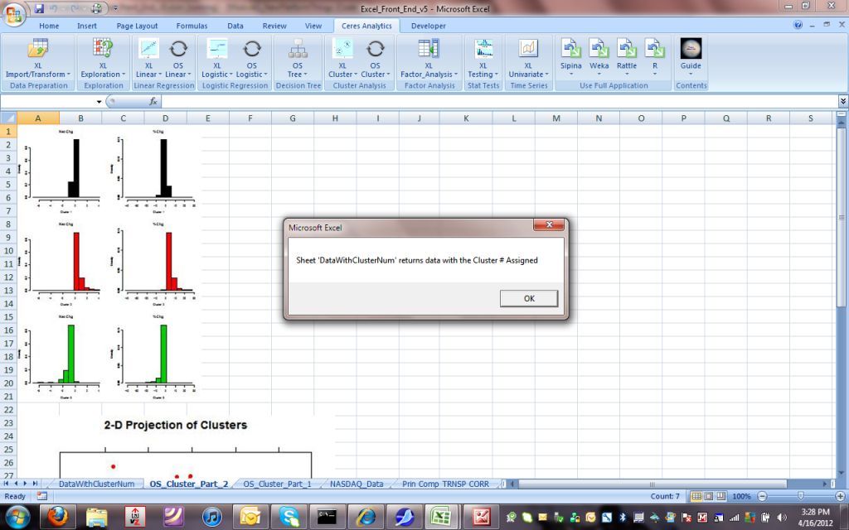Switch to Normal view
Image resolution: width=849 pixels, height=530 pixels.
tap(696, 496)
